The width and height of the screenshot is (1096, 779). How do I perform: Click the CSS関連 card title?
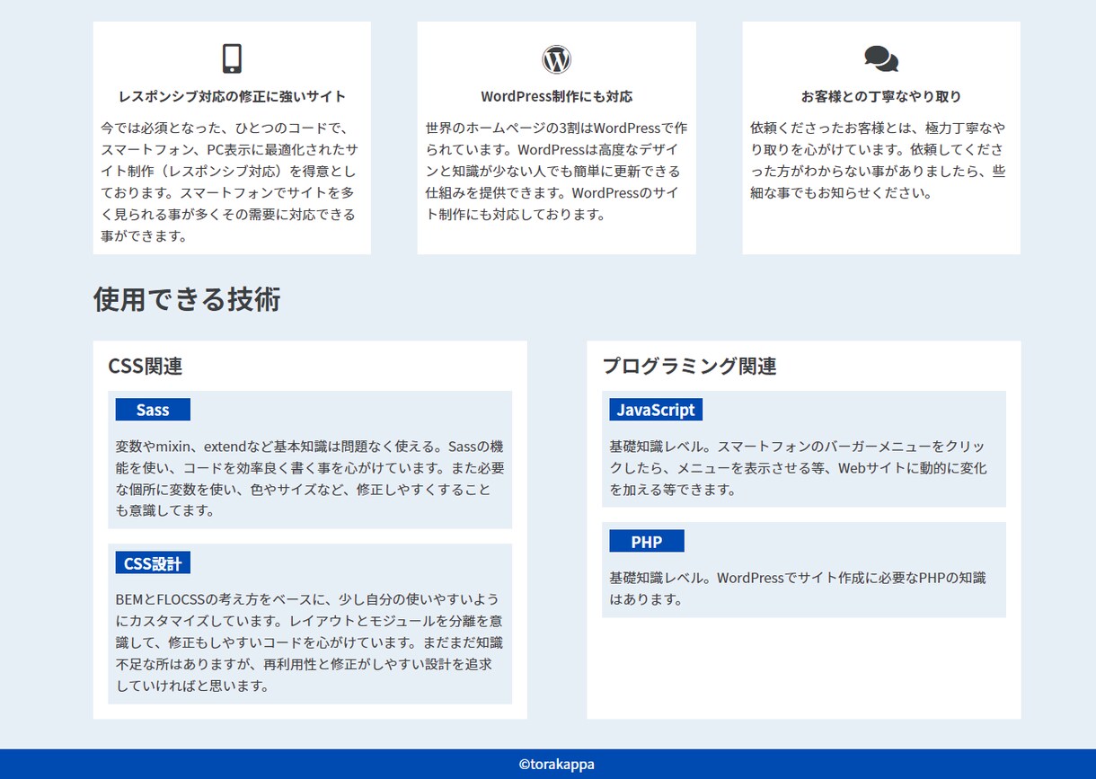(x=146, y=366)
